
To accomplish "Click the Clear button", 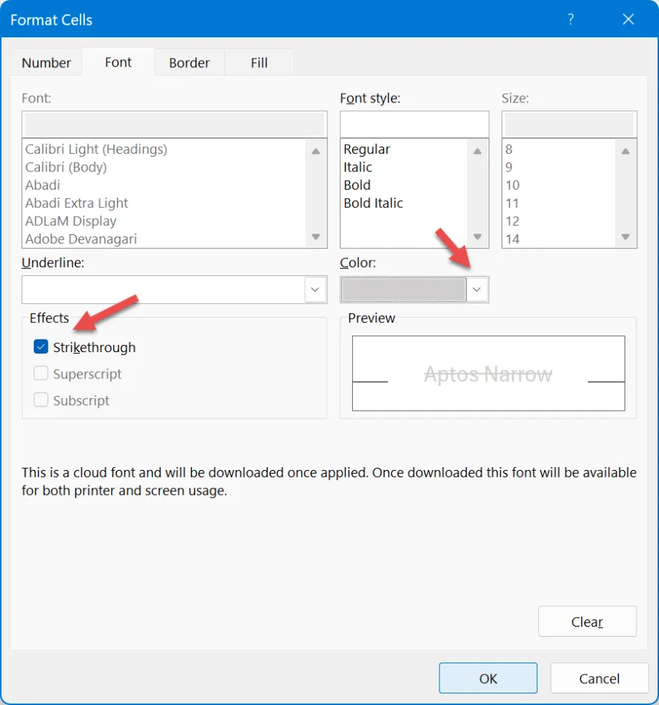I will point(587,622).
